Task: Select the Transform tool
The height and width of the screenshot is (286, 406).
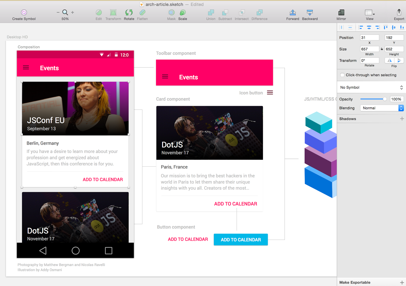Action: tap(113, 12)
